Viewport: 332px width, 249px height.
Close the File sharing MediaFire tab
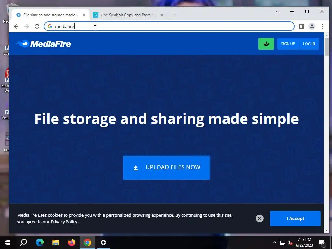(84, 15)
